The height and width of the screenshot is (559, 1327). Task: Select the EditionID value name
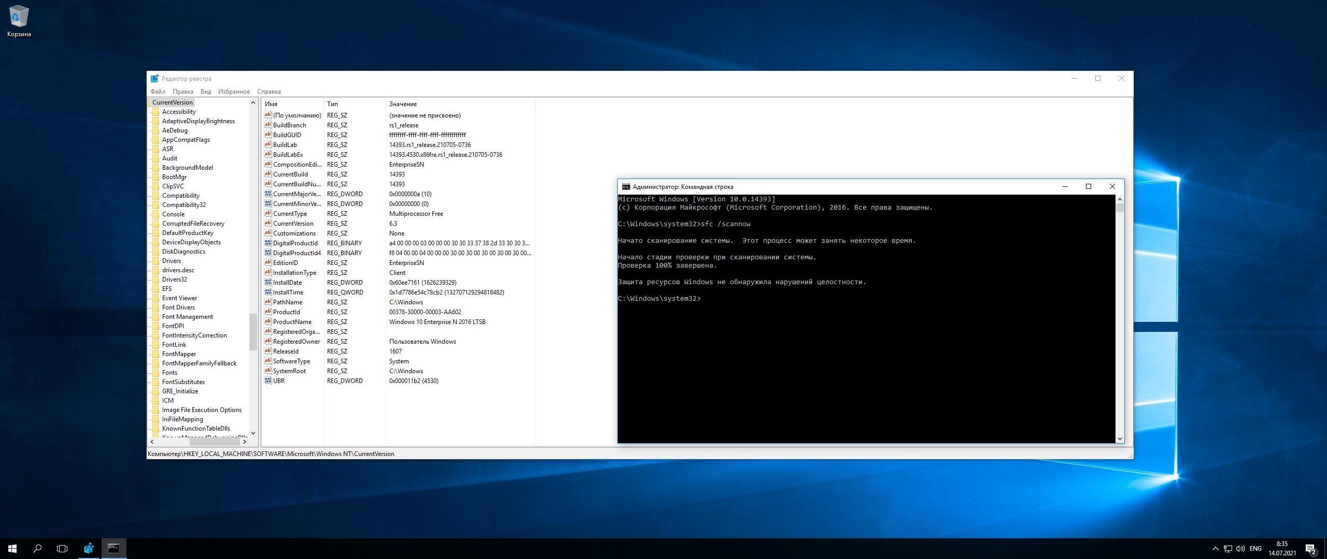(x=286, y=263)
